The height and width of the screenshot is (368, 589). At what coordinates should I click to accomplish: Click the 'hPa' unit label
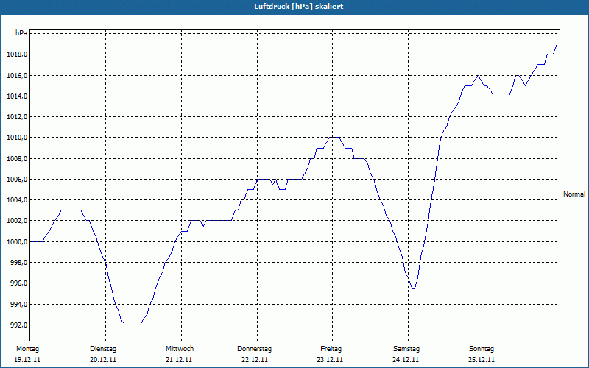tap(21, 33)
